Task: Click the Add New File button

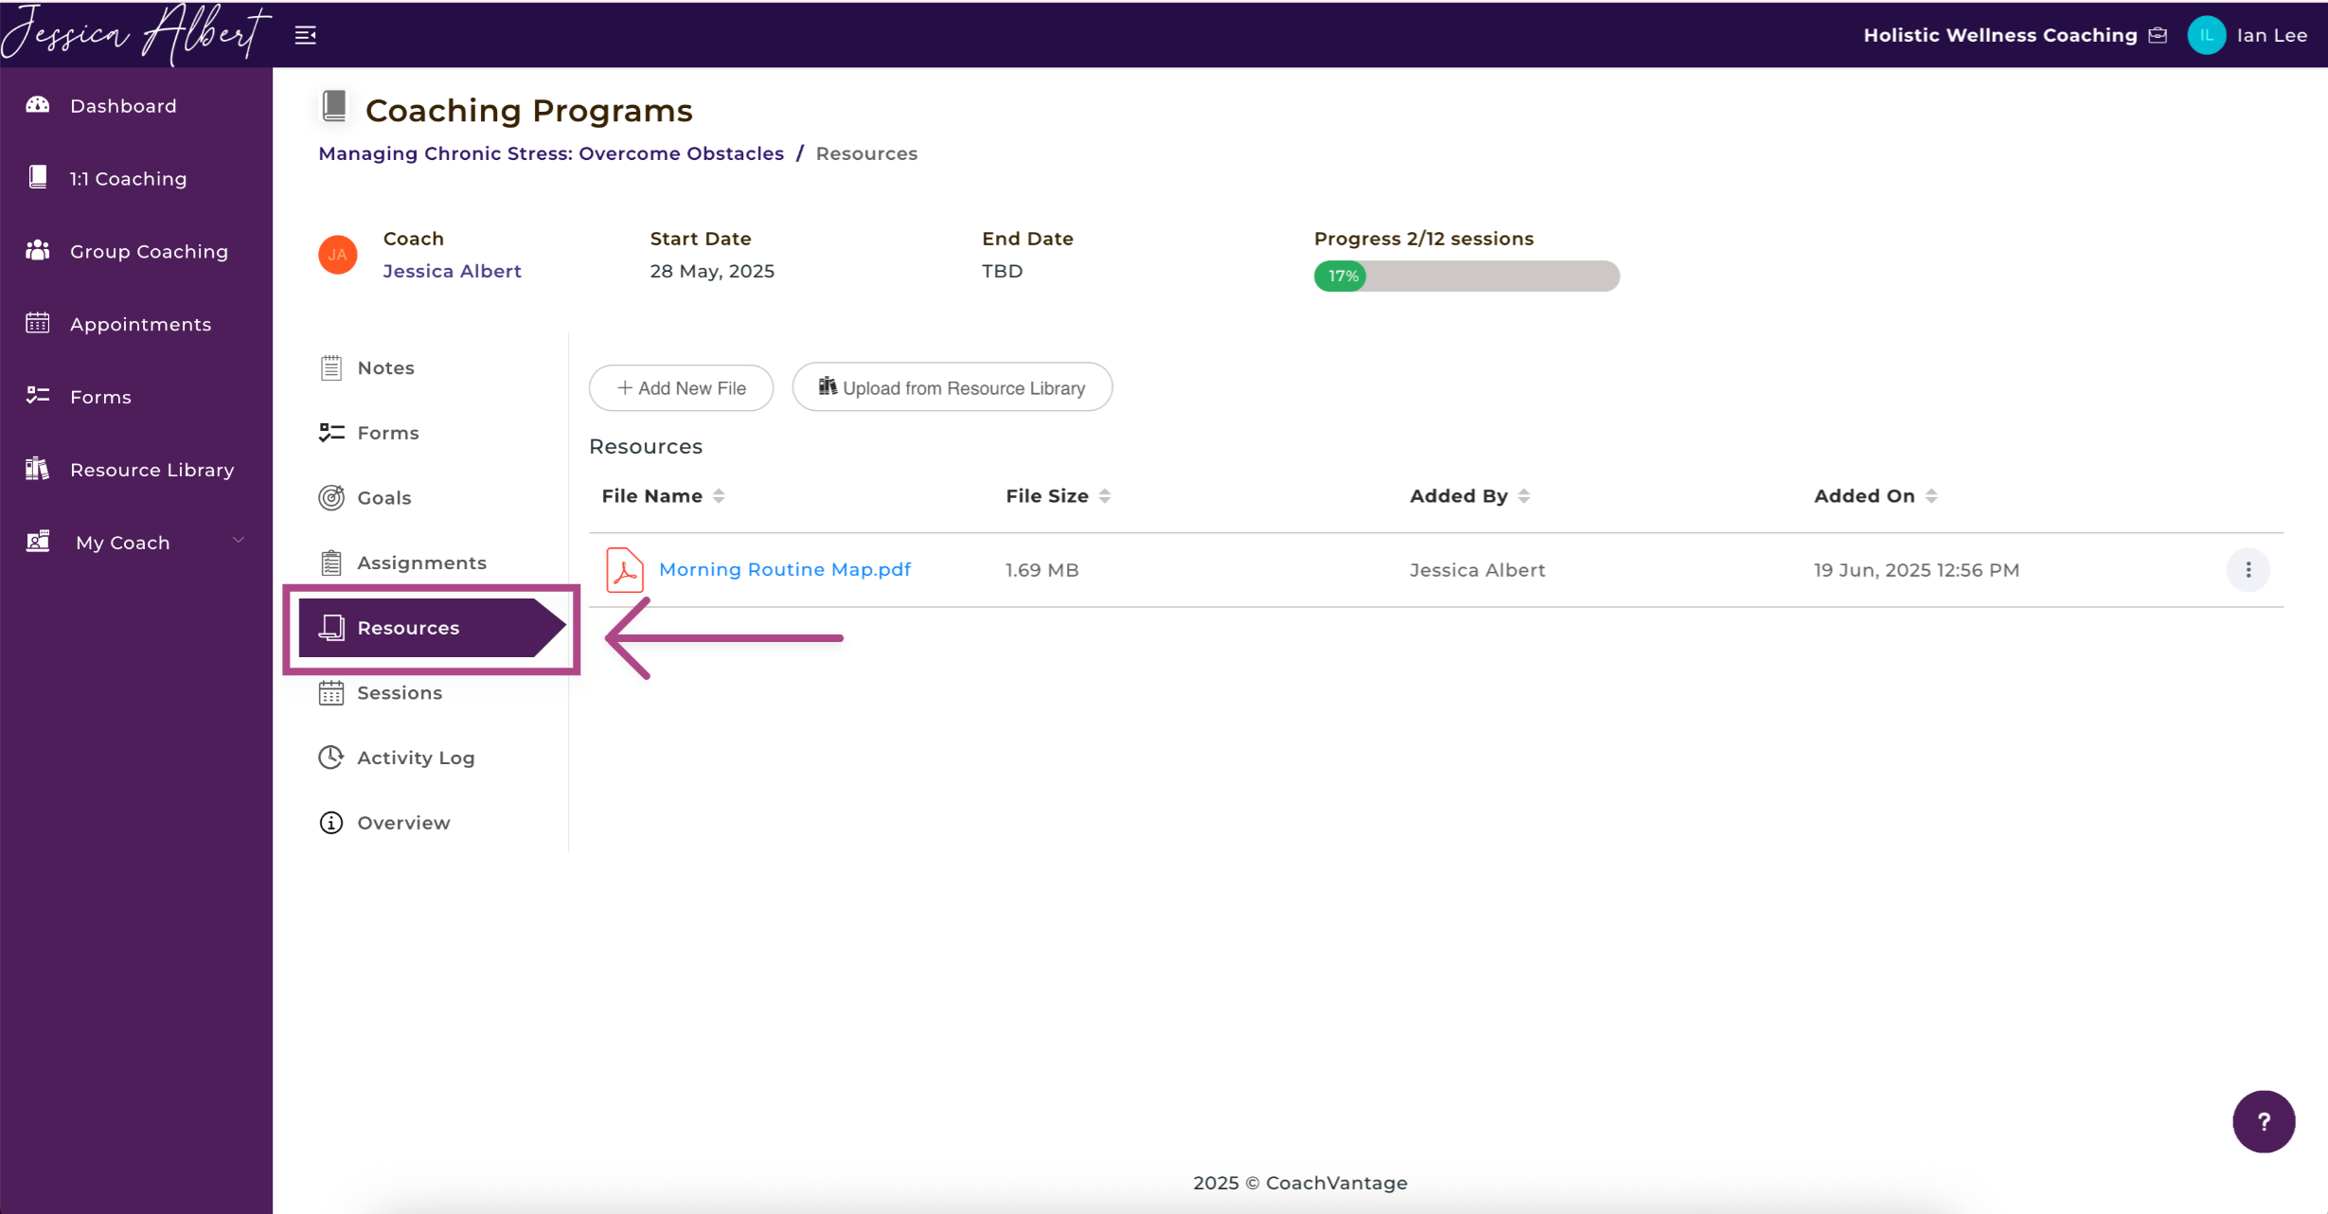Action: click(681, 387)
